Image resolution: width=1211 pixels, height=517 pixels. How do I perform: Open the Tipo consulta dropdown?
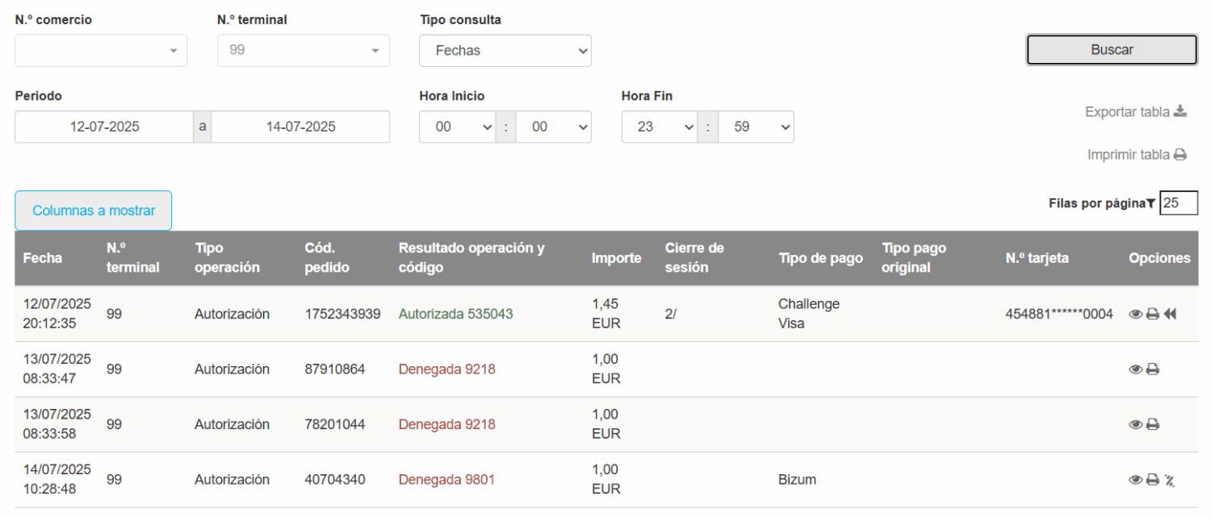pos(505,50)
